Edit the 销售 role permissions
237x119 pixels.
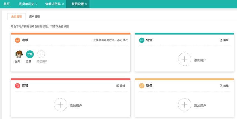224,40
